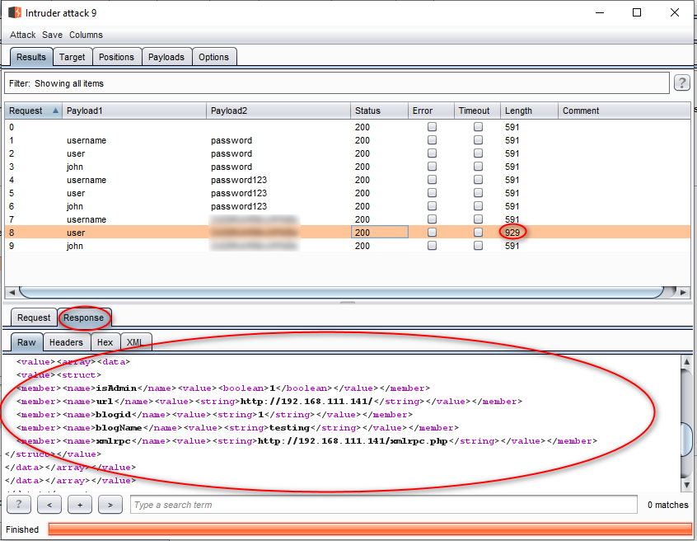Screen dimensions: 697x541
Task: Toggle Timeout checkbox for request 1
Action: pyautogui.click(x=478, y=140)
